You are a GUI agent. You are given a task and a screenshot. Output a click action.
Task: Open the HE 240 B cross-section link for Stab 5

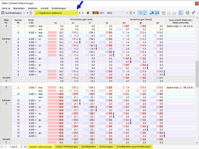click(187, 88)
